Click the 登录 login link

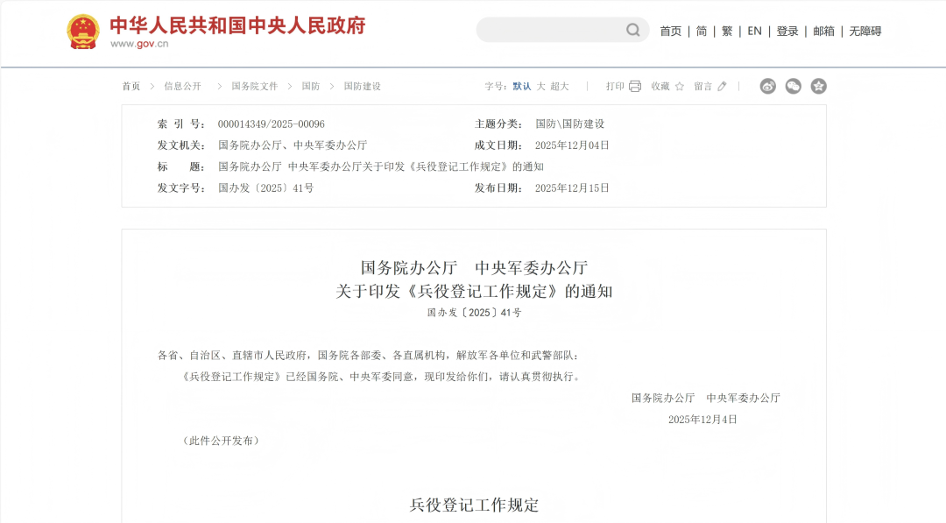787,30
